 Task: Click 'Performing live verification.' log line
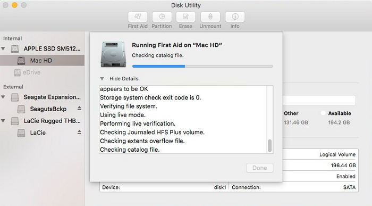pyautogui.click(x=138, y=123)
